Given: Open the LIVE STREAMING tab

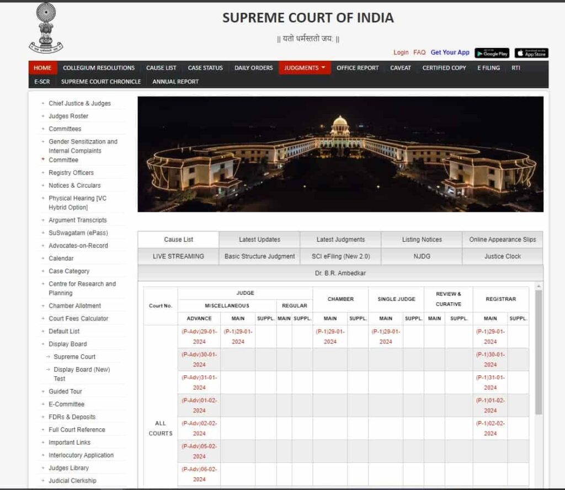Looking at the screenshot, I should (x=178, y=256).
